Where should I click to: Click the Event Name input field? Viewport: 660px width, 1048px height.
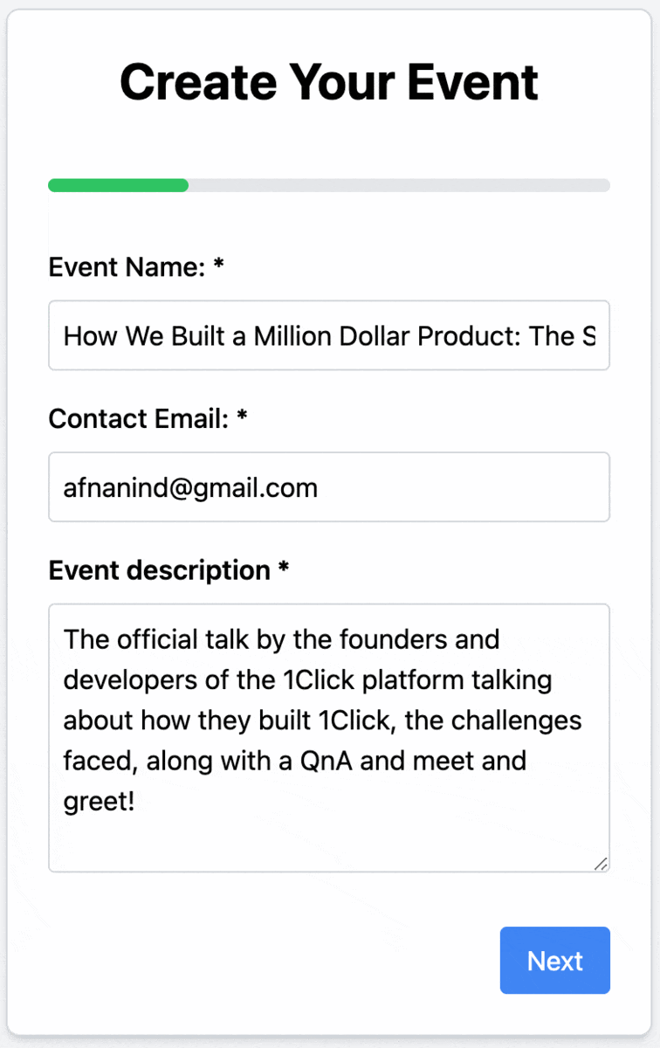coord(328,336)
